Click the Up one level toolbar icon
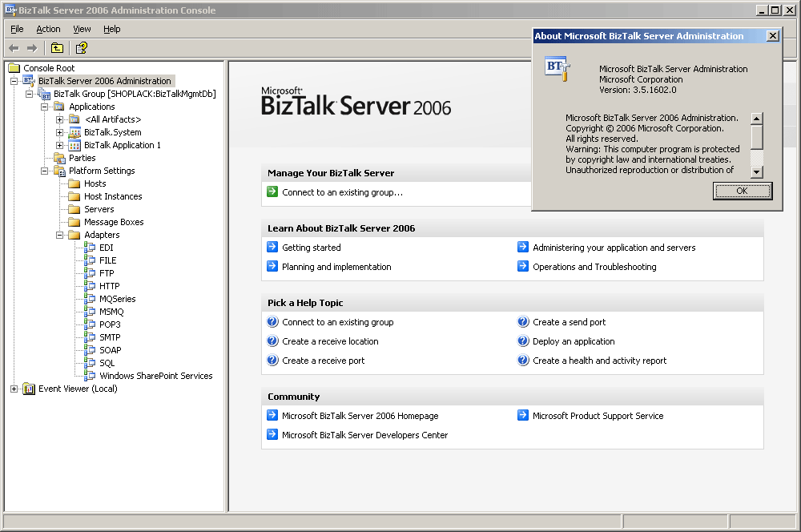The height and width of the screenshot is (532, 801). [57, 48]
